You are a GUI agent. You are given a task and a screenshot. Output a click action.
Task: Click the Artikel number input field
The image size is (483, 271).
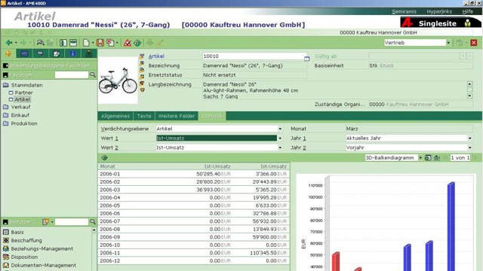[x=254, y=56]
